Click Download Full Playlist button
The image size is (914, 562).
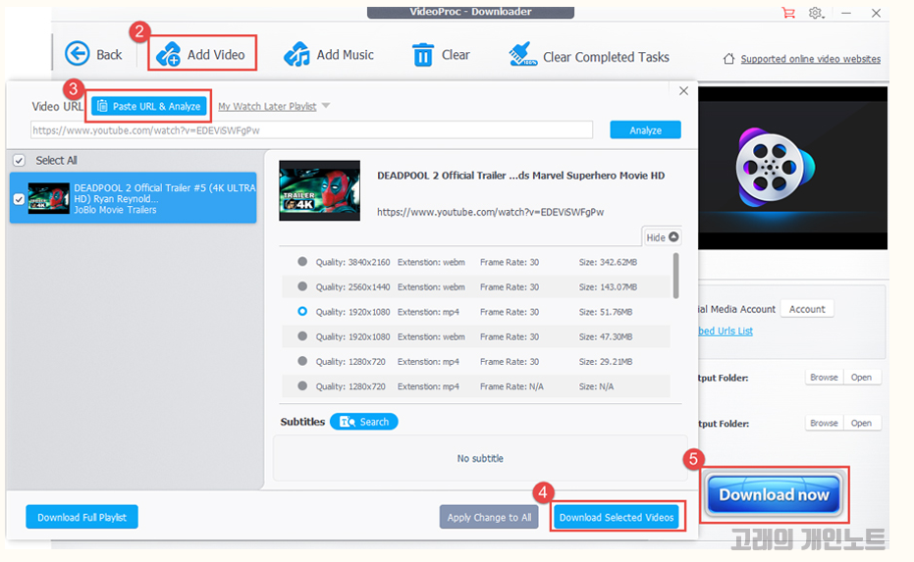click(x=81, y=517)
